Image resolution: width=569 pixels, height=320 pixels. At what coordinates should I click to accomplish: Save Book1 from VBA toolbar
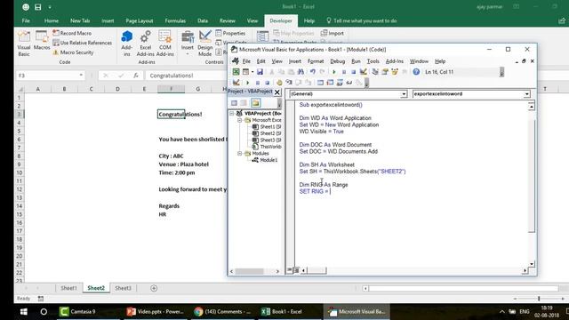(260, 72)
